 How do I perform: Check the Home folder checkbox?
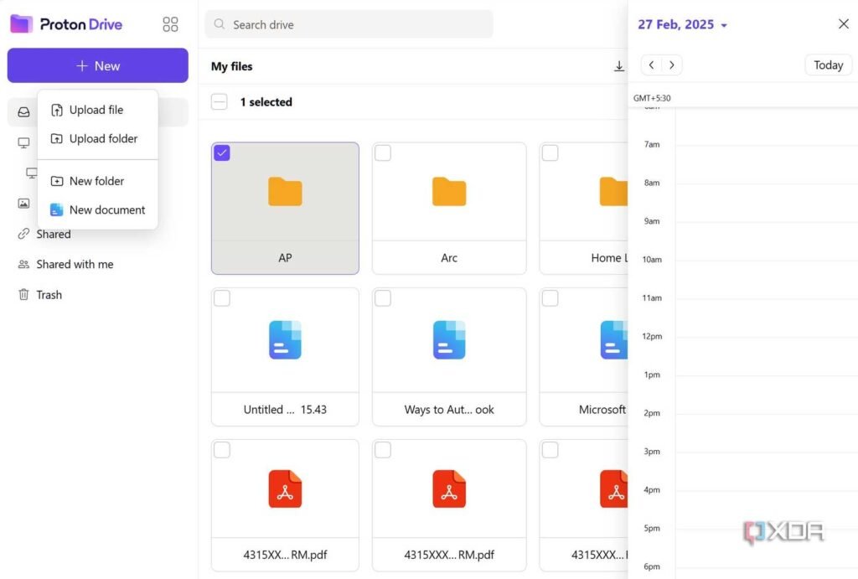[550, 153]
